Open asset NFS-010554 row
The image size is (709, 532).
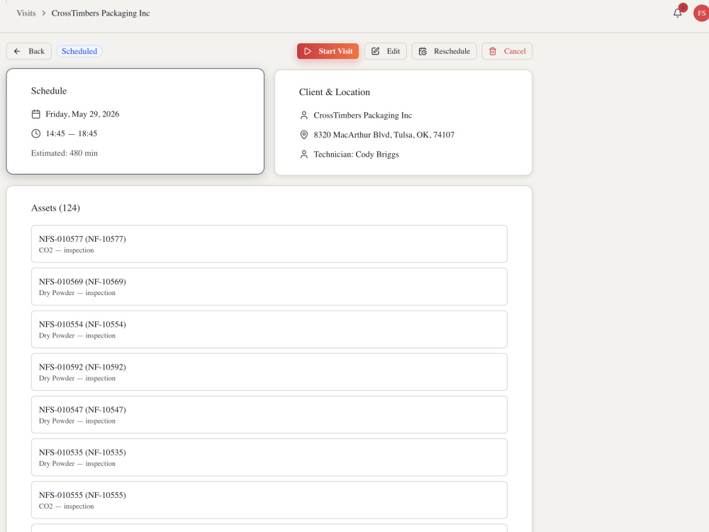click(269, 329)
